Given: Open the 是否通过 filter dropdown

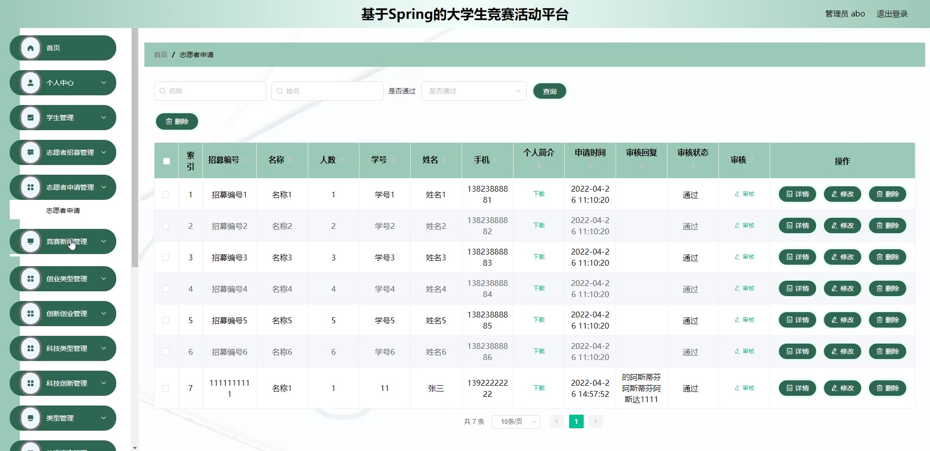Looking at the screenshot, I should [474, 91].
